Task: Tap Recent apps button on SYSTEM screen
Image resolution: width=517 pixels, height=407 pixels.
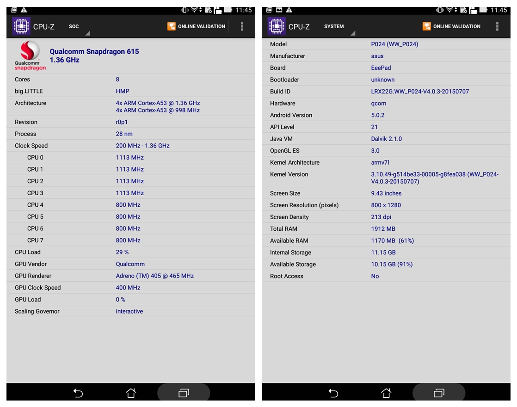Action: pos(439,393)
